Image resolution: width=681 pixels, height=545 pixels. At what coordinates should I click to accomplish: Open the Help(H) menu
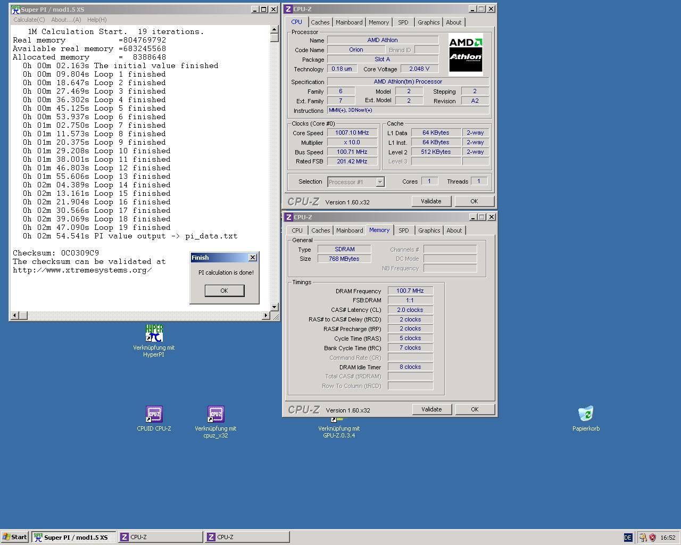click(x=97, y=20)
